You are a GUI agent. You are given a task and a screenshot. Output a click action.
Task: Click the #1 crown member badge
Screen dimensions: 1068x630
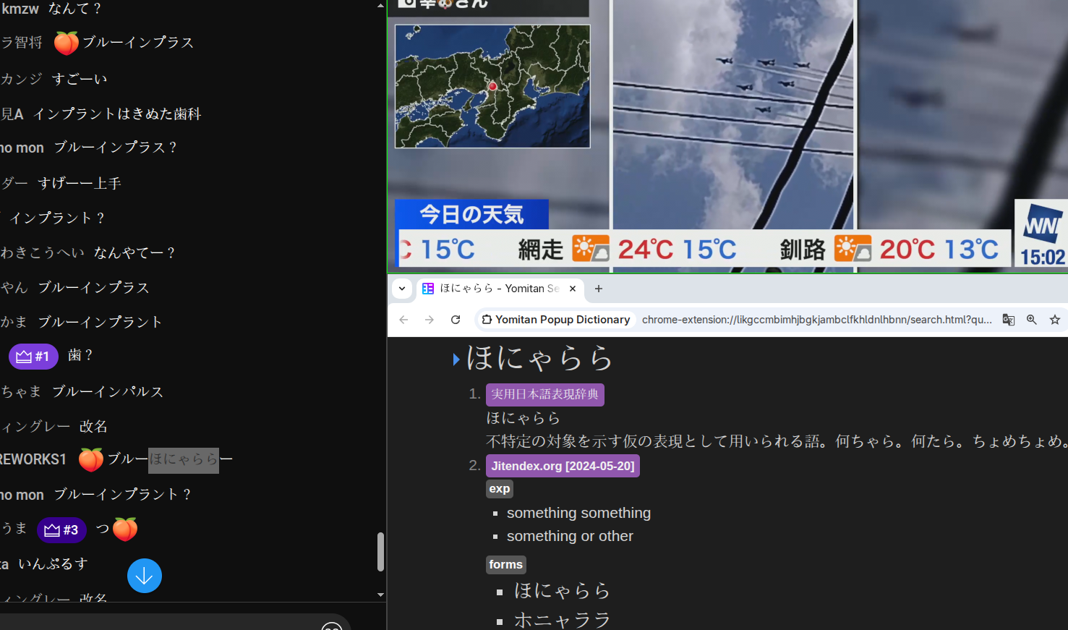(x=33, y=357)
